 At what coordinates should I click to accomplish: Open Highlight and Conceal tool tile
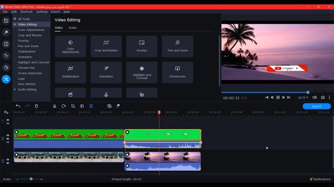click(x=141, y=72)
